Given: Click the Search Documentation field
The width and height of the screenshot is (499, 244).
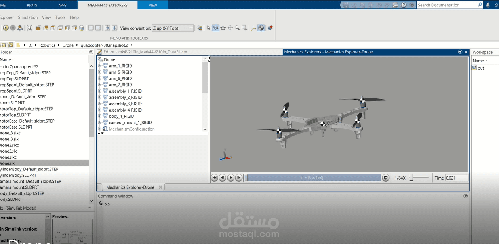Looking at the screenshot, I should tap(446, 5).
